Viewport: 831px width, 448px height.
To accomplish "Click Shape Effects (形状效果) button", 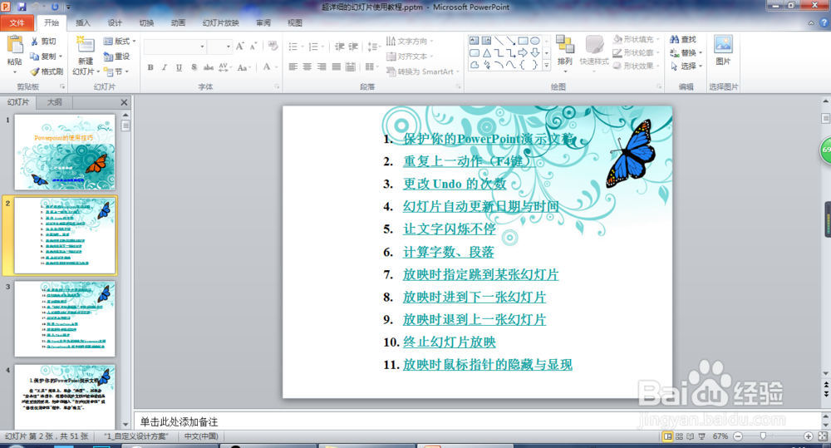I will tap(634, 66).
